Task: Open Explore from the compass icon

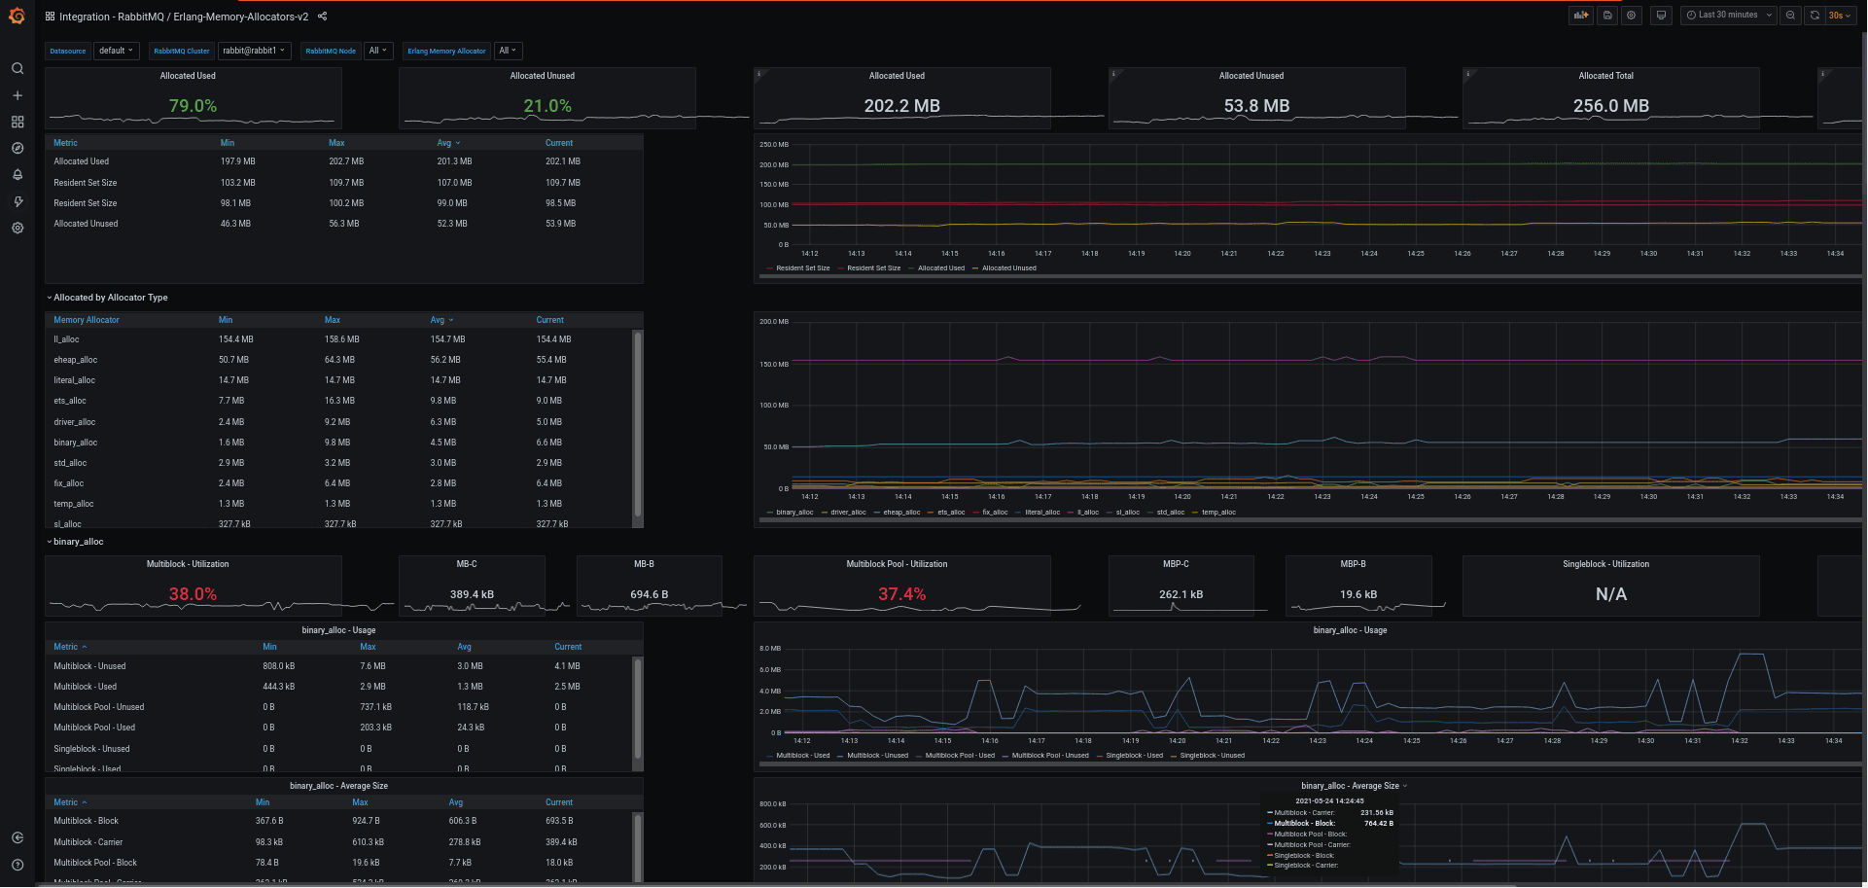Action: [18, 149]
